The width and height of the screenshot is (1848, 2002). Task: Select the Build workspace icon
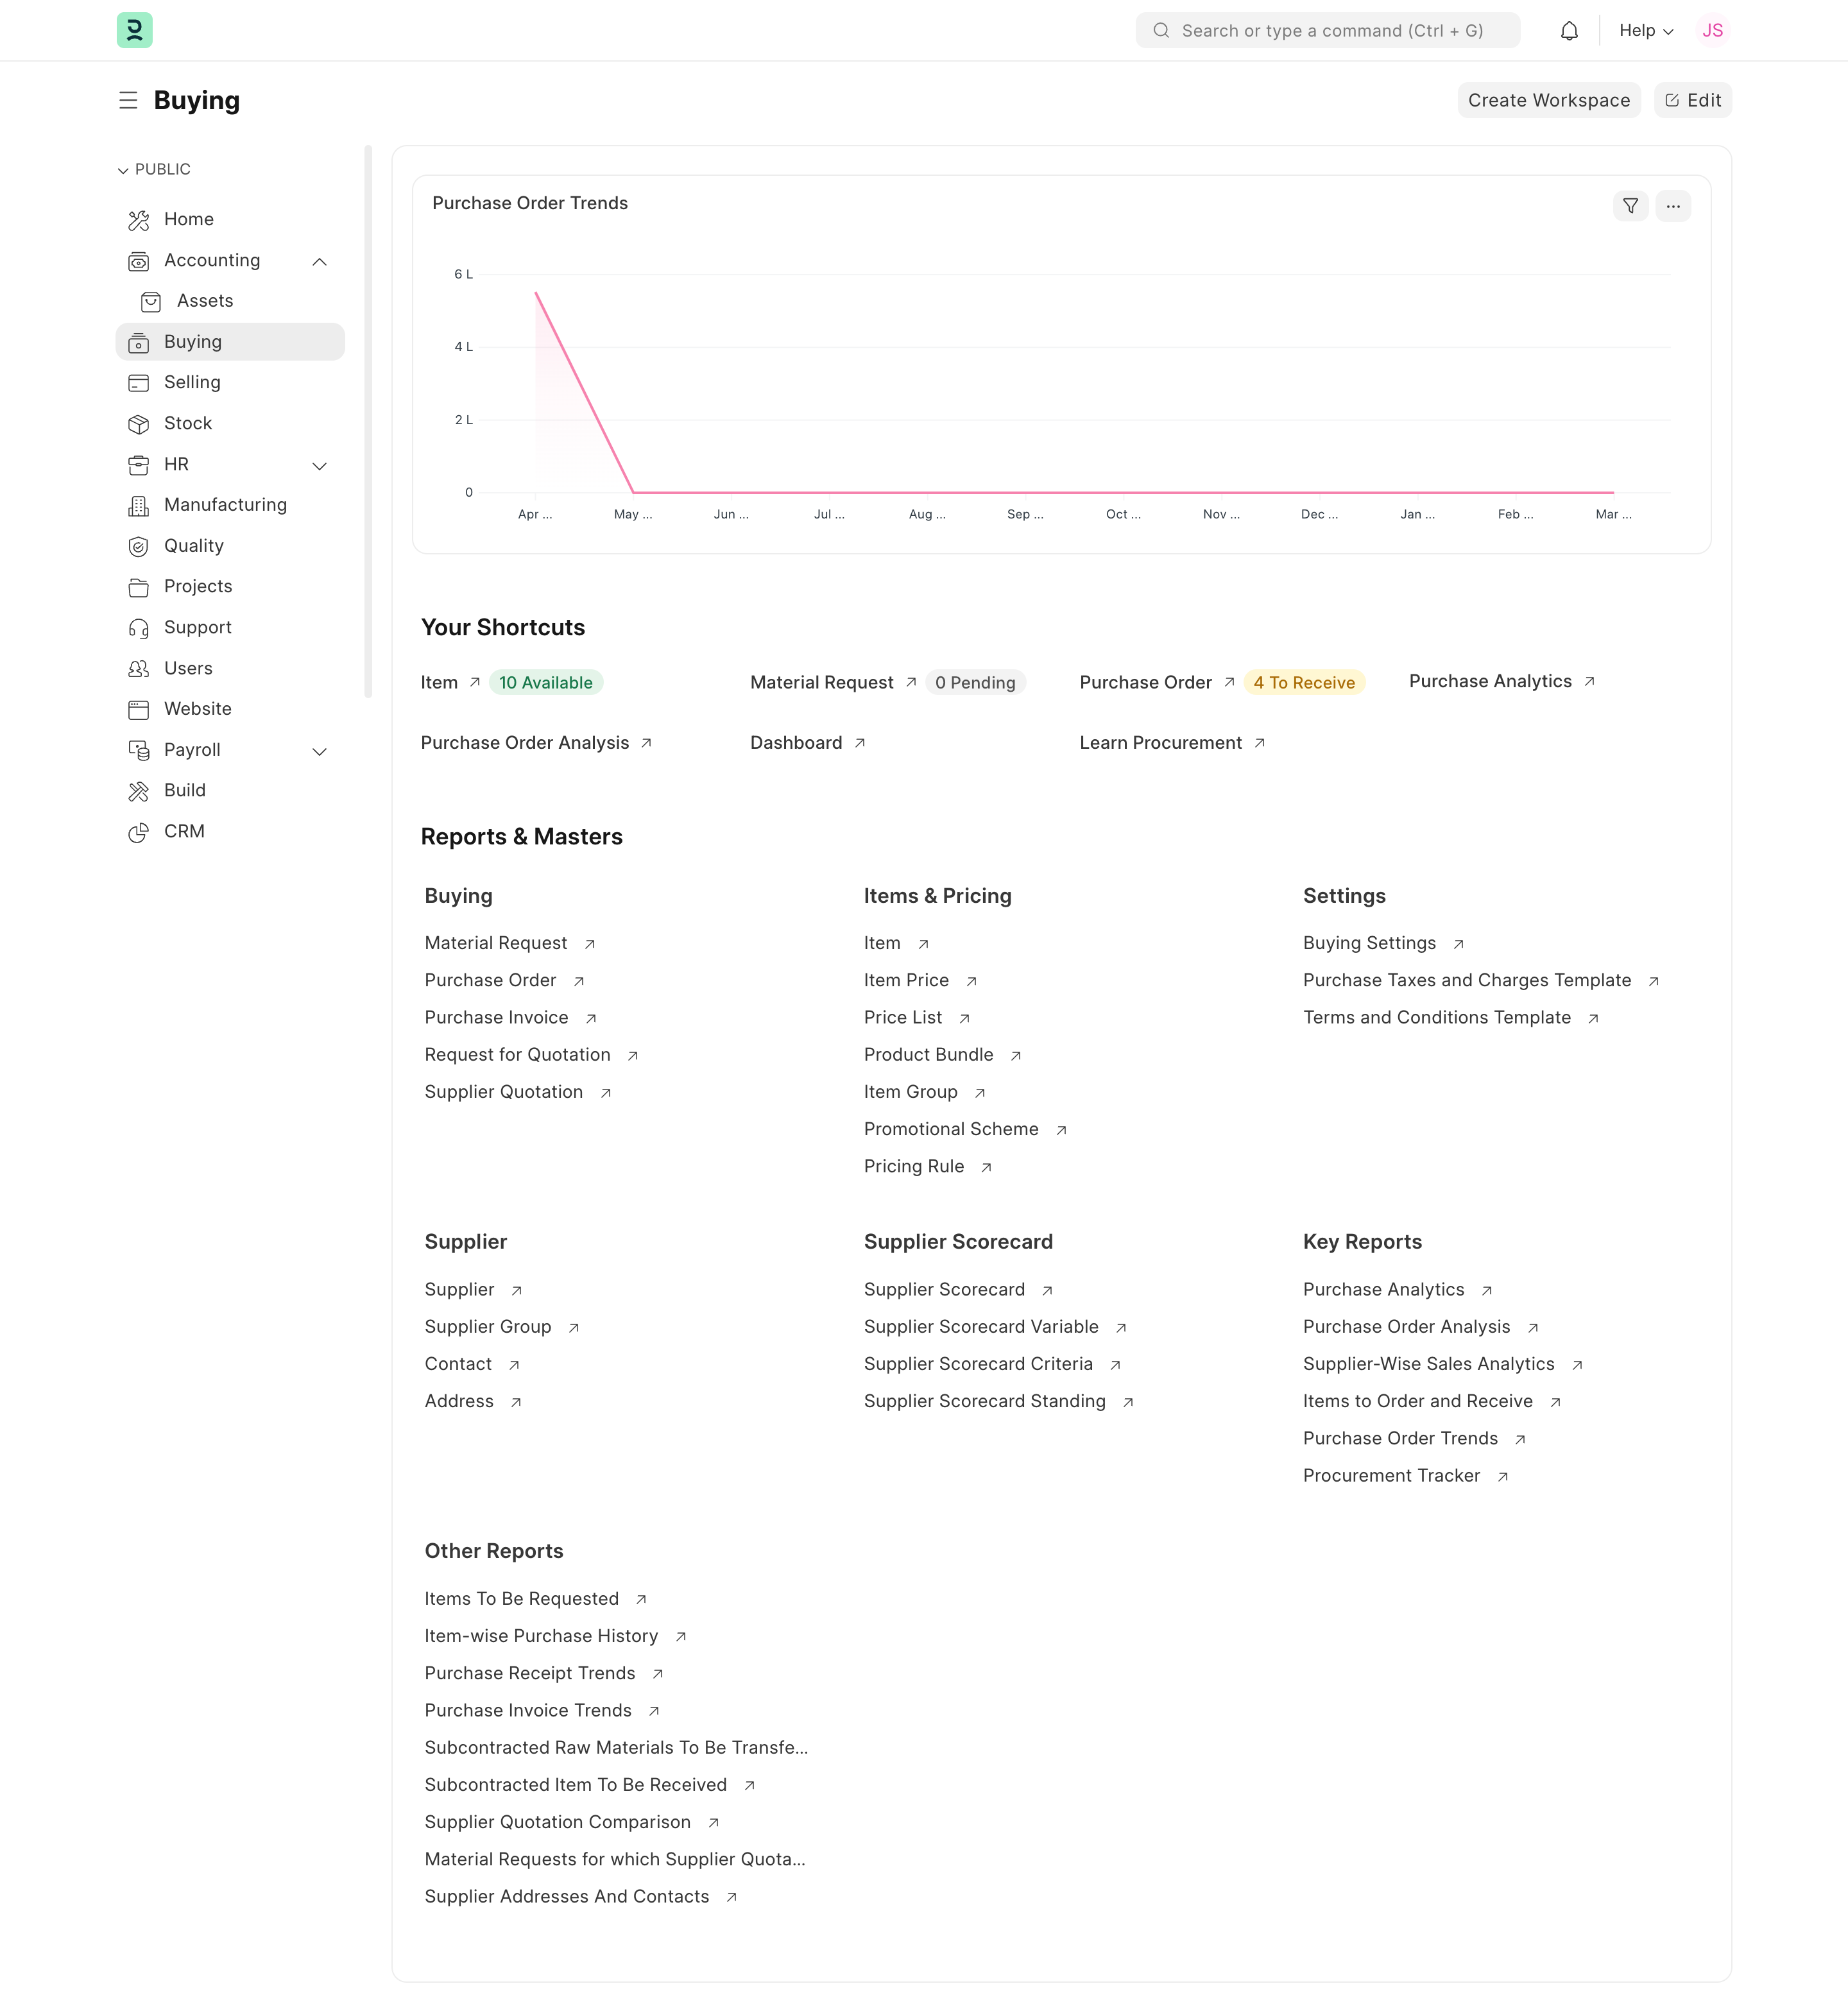coord(139,790)
